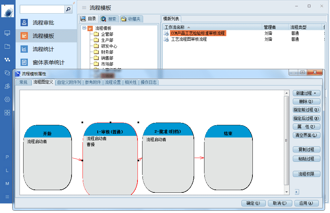This screenshot has width=330, height=213.
Task: Click the 复制过程 button
Action: (306, 149)
